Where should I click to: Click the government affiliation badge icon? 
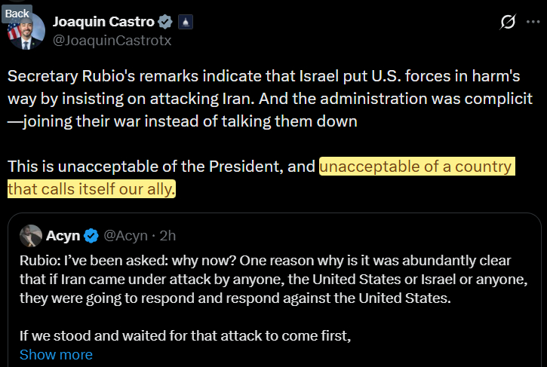click(186, 22)
